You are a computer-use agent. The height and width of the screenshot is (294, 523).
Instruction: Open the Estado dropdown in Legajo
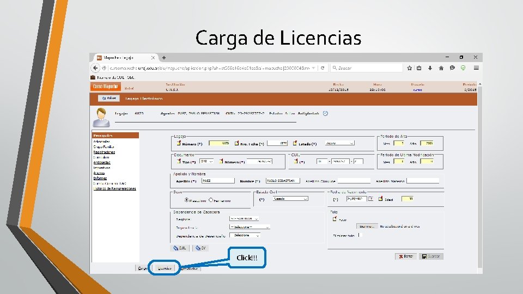tap(339, 143)
